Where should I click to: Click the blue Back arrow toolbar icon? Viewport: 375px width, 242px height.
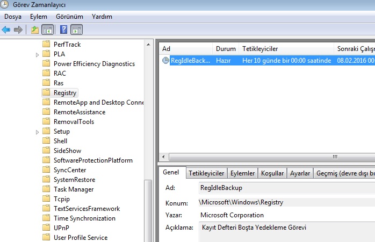(x=6, y=30)
